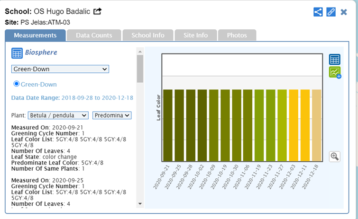The width and height of the screenshot is (358, 219).
Task: Click the copy link icon
Action: pos(331,12)
